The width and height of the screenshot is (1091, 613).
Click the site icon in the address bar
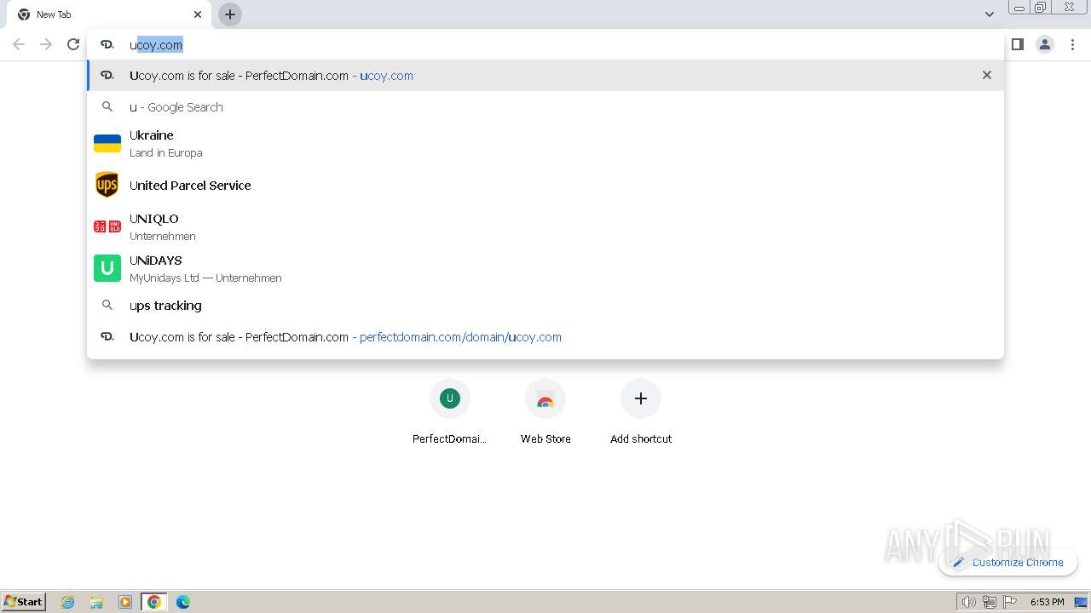[x=107, y=44]
